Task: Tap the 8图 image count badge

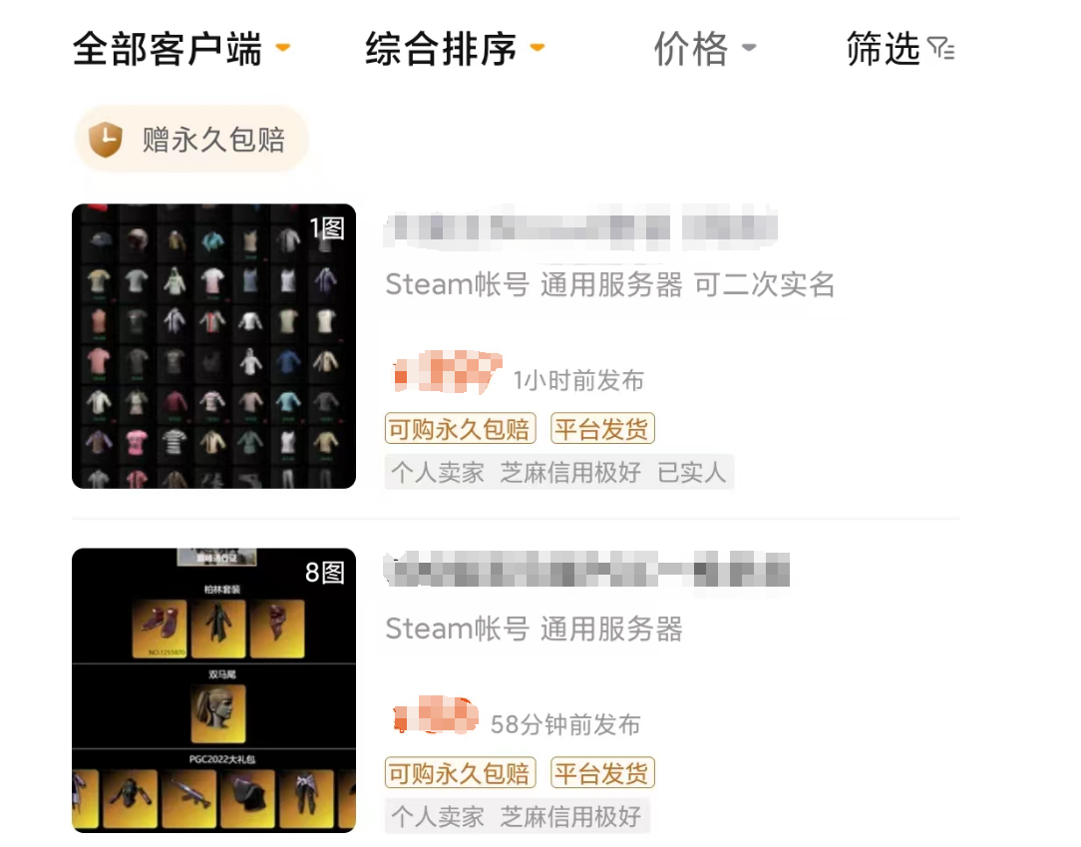Action: pyautogui.click(x=325, y=572)
